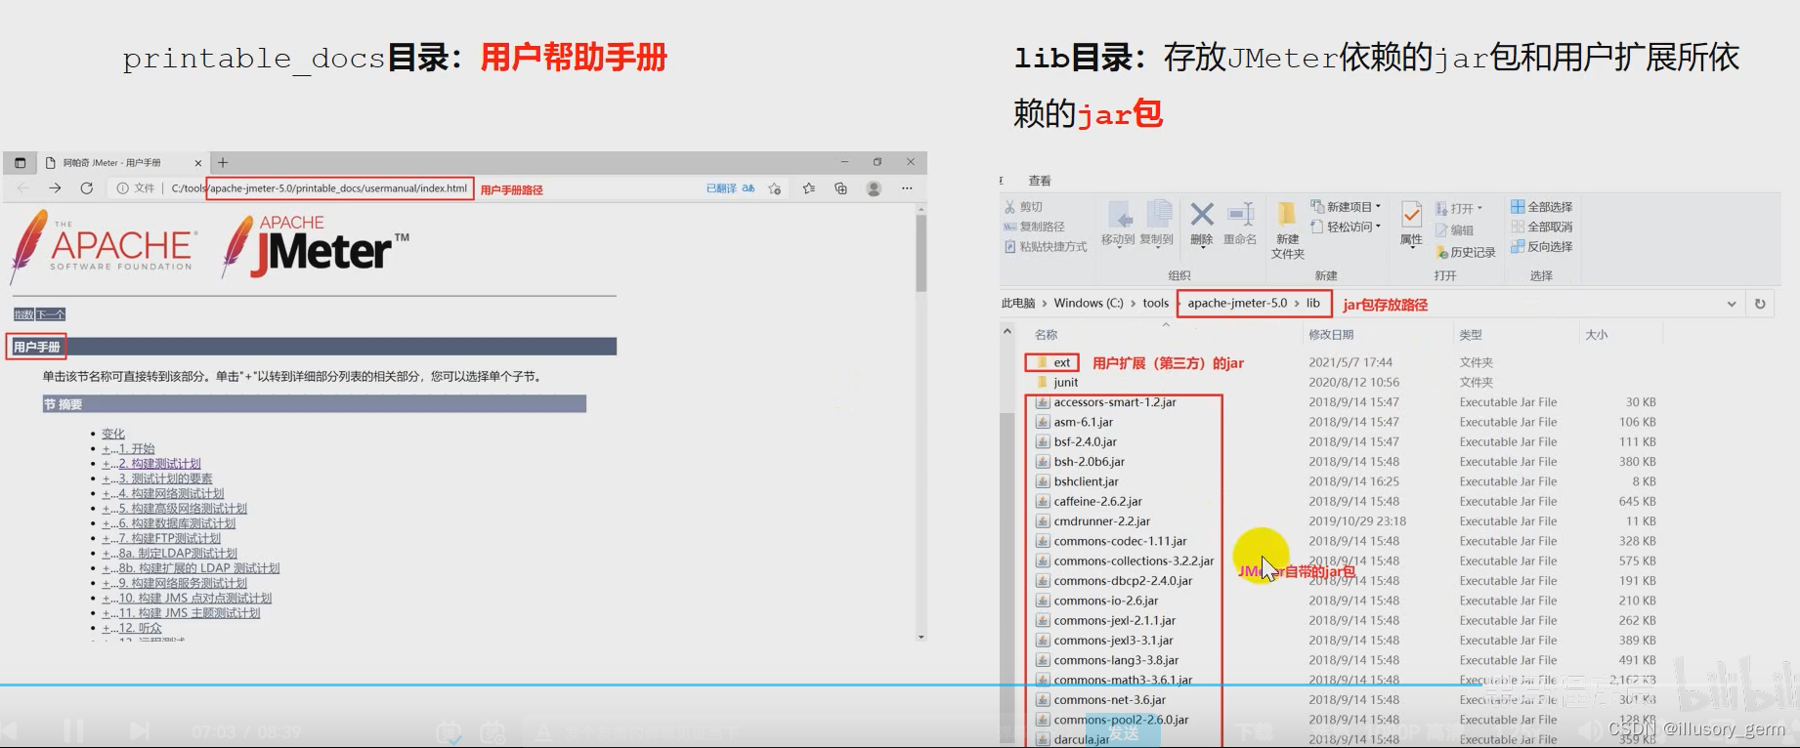1800x748 pixels.
Task: Open browser settings ellipsis menu
Action: 907,188
